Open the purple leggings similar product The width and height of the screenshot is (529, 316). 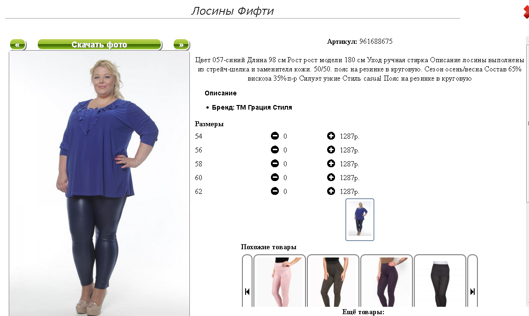(x=386, y=281)
